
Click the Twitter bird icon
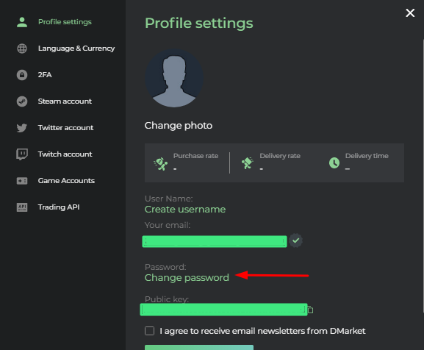(x=22, y=128)
